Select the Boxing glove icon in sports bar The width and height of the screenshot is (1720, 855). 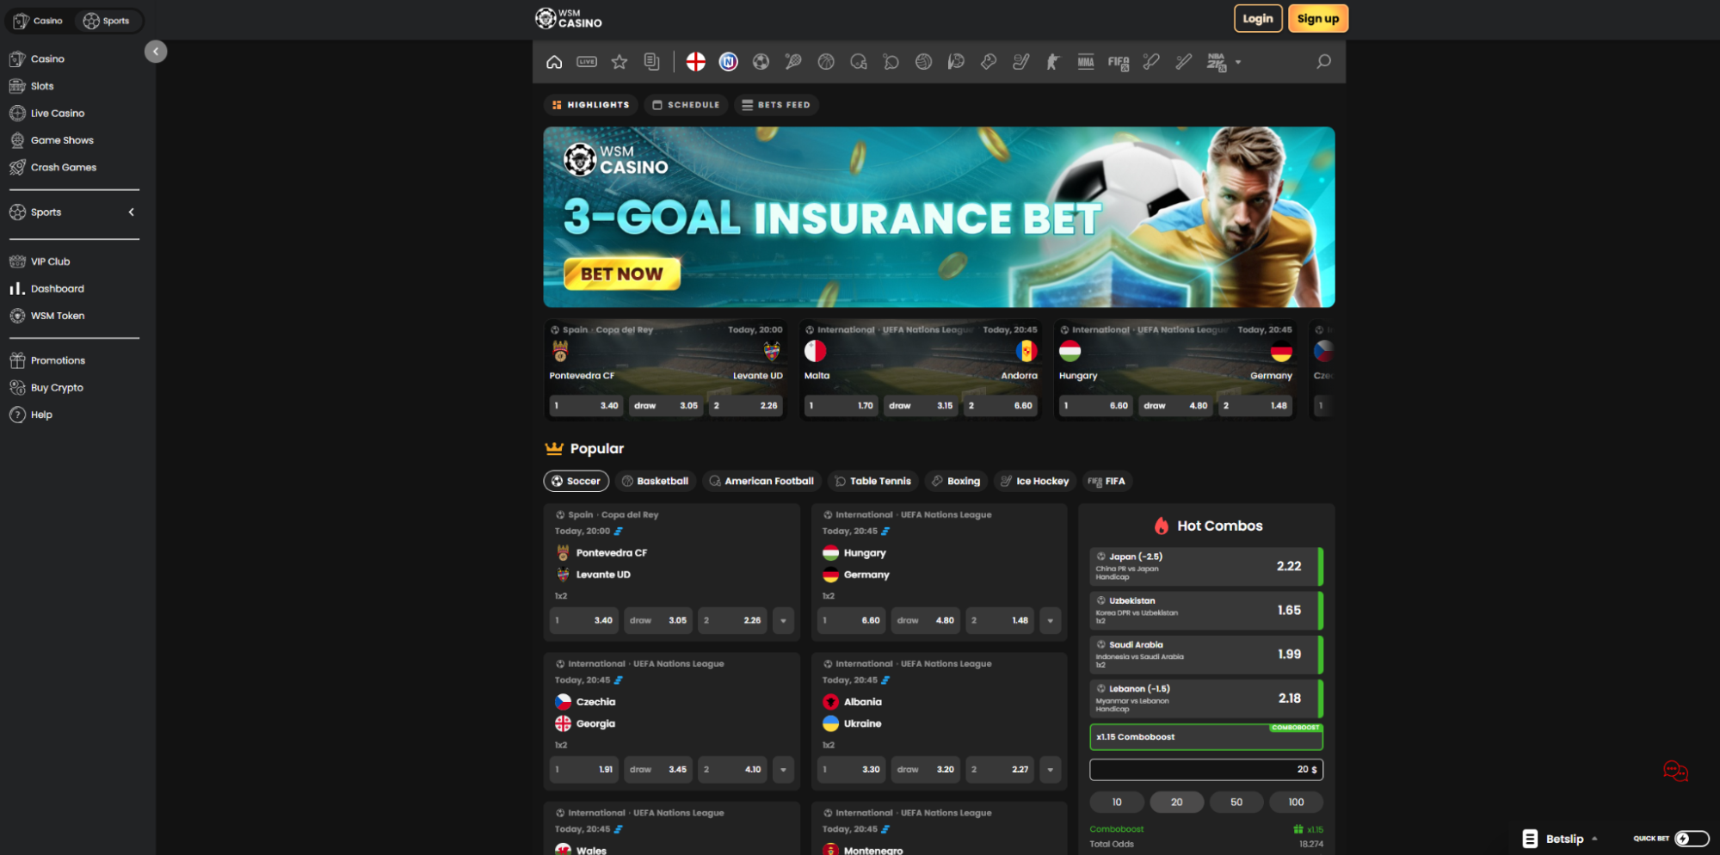989,62
